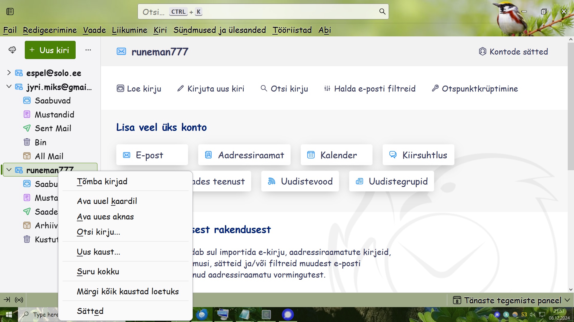Image resolution: width=574 pixels, height=322 pixels.
Task: Add Uudistevood feed account
Action: pyautogui.click(x=300, y=181)
